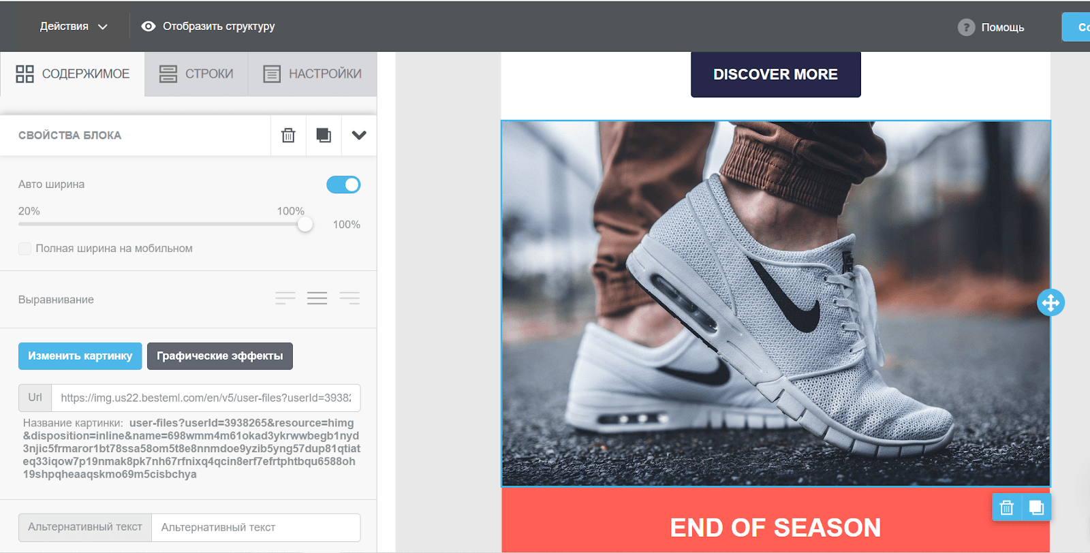This screenshot has height=553, width=1090.
Task: Click the width slider handle at 100%
Action: tap(305, 224)
